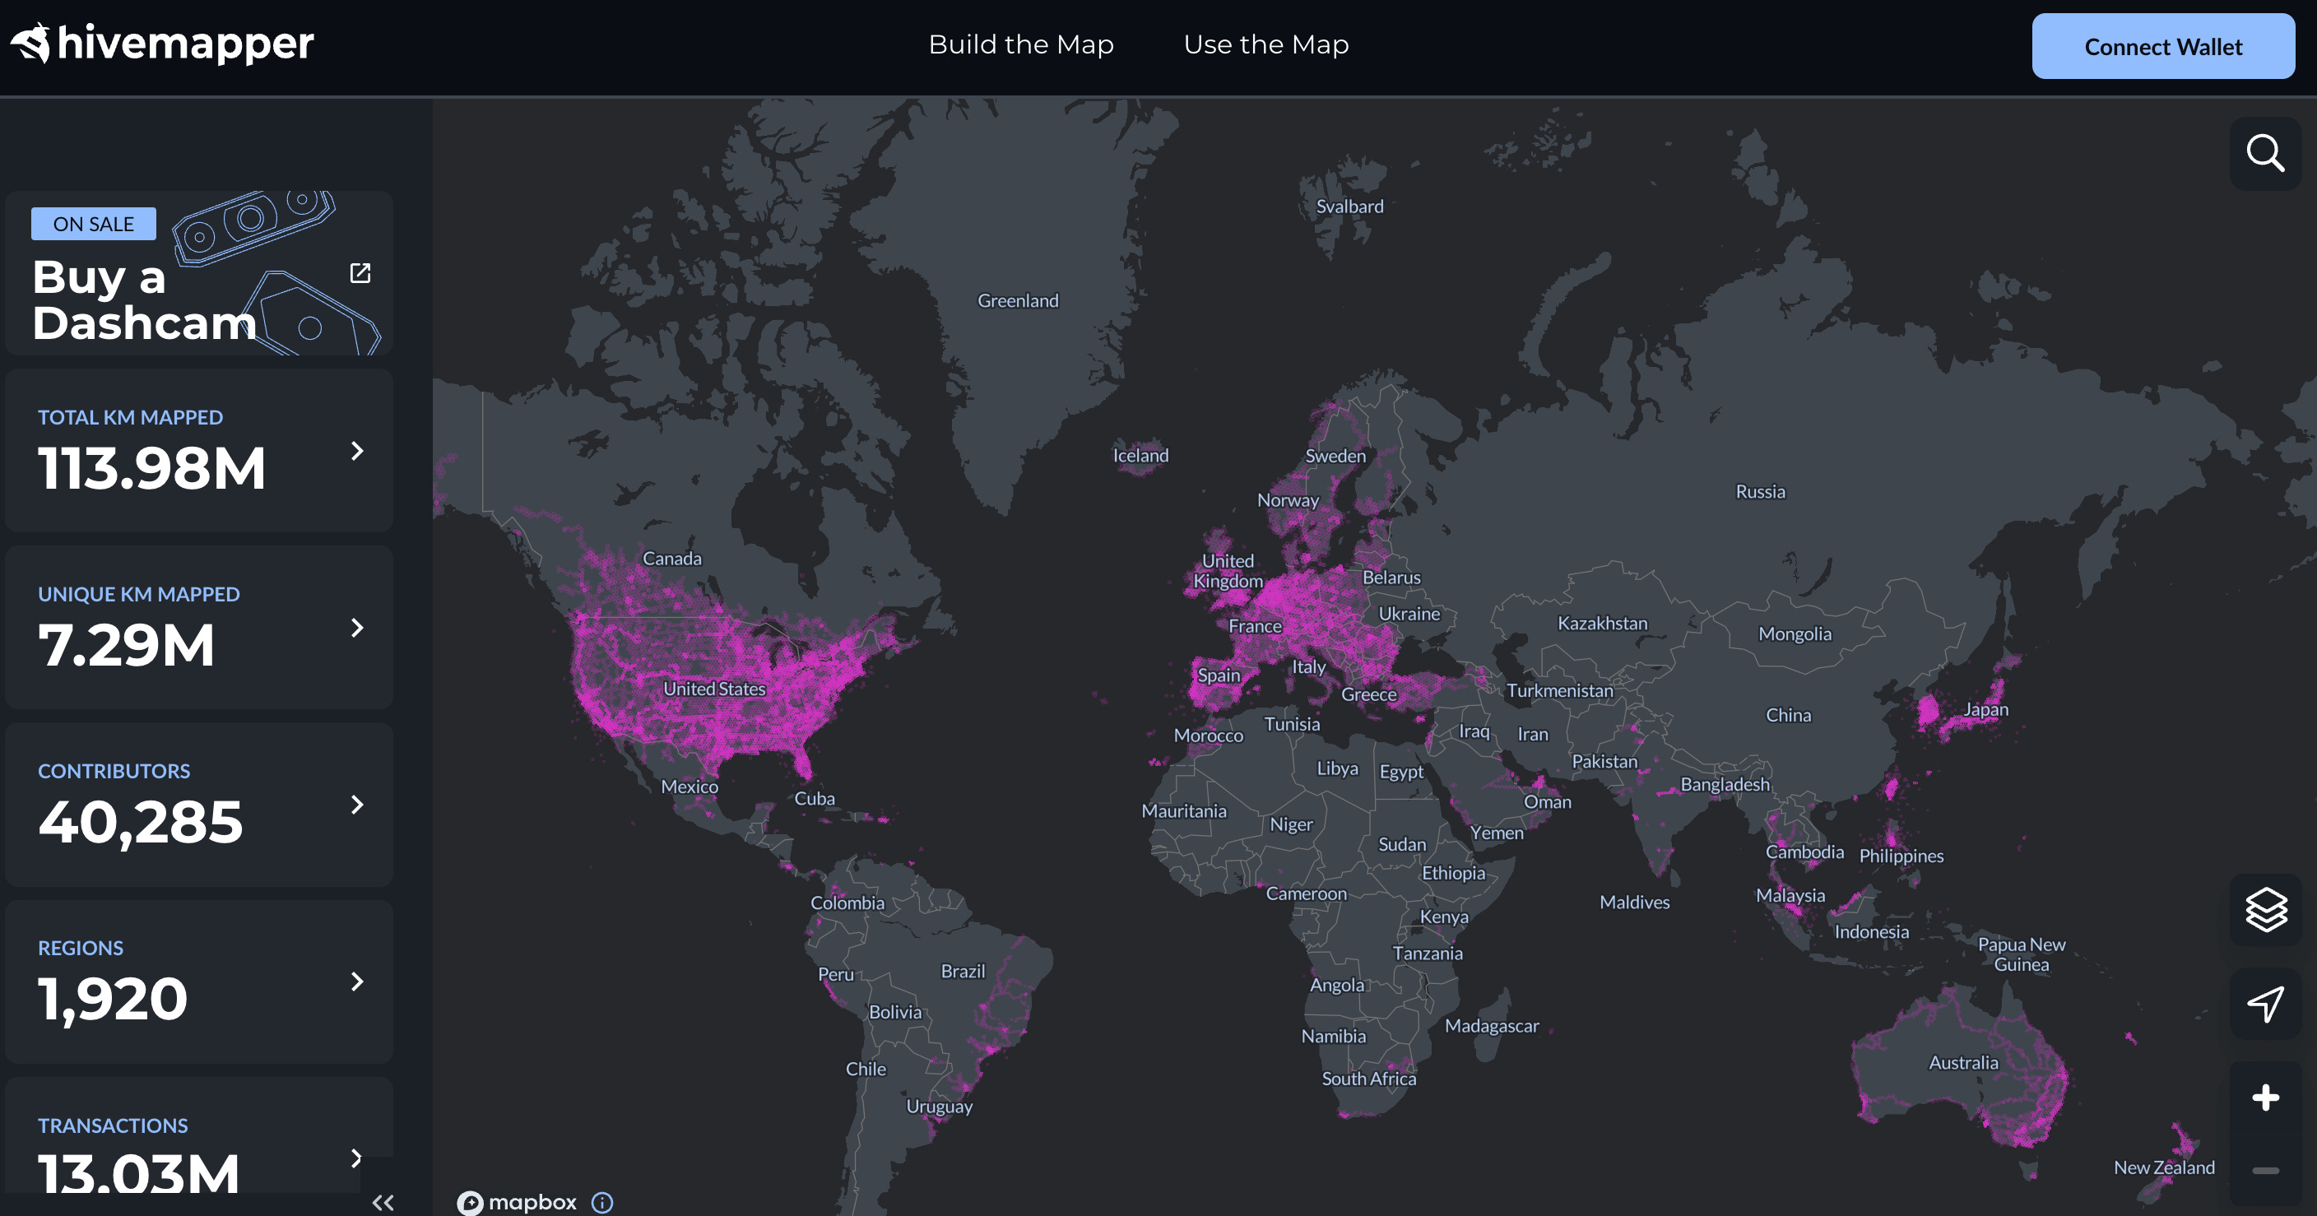Click the locate-me arrow icon
The image size is (2317, 1216).
click(x=2265, y=1004)
